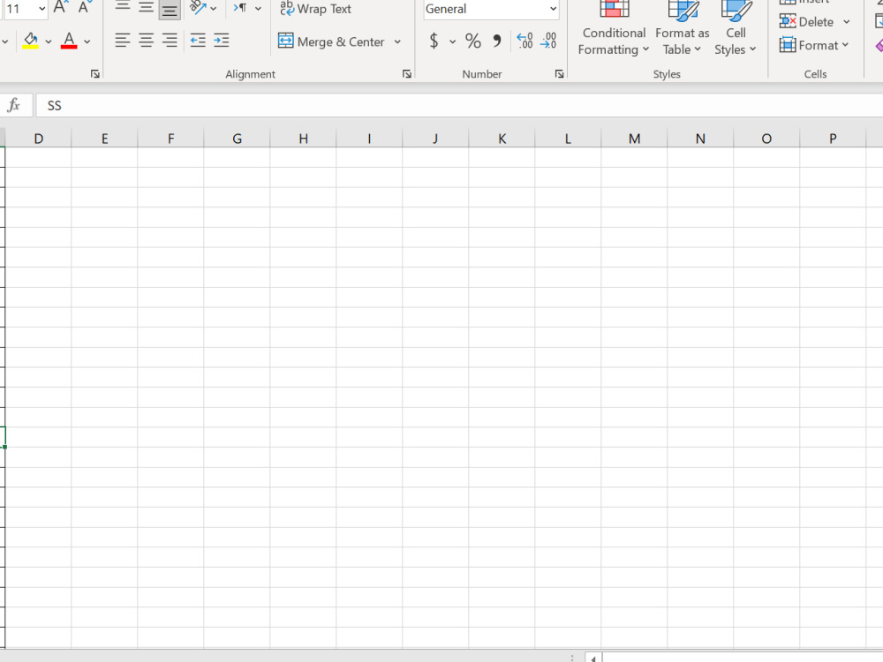Select the column G header
This screenshot has height=662, width=883.
[x=237, y=139]
